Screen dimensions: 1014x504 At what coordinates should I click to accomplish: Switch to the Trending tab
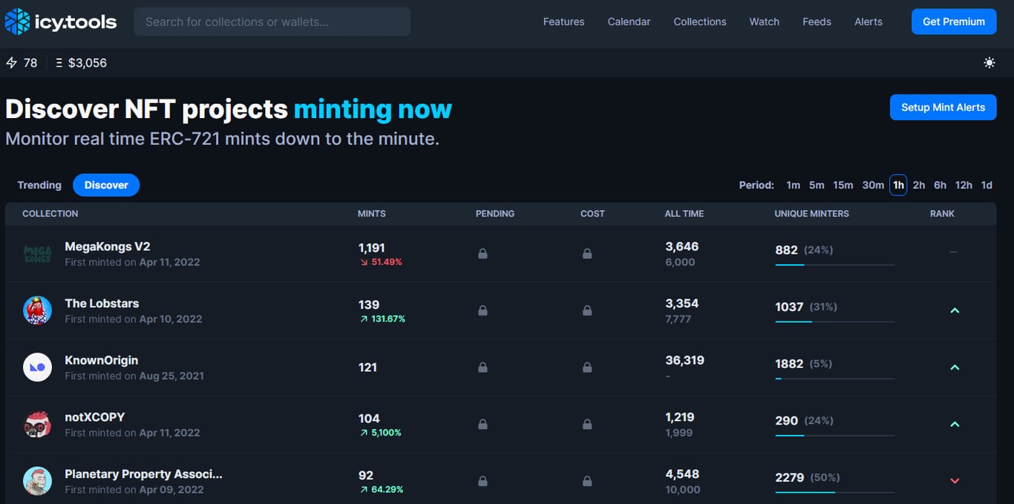[x=39, y=185]
